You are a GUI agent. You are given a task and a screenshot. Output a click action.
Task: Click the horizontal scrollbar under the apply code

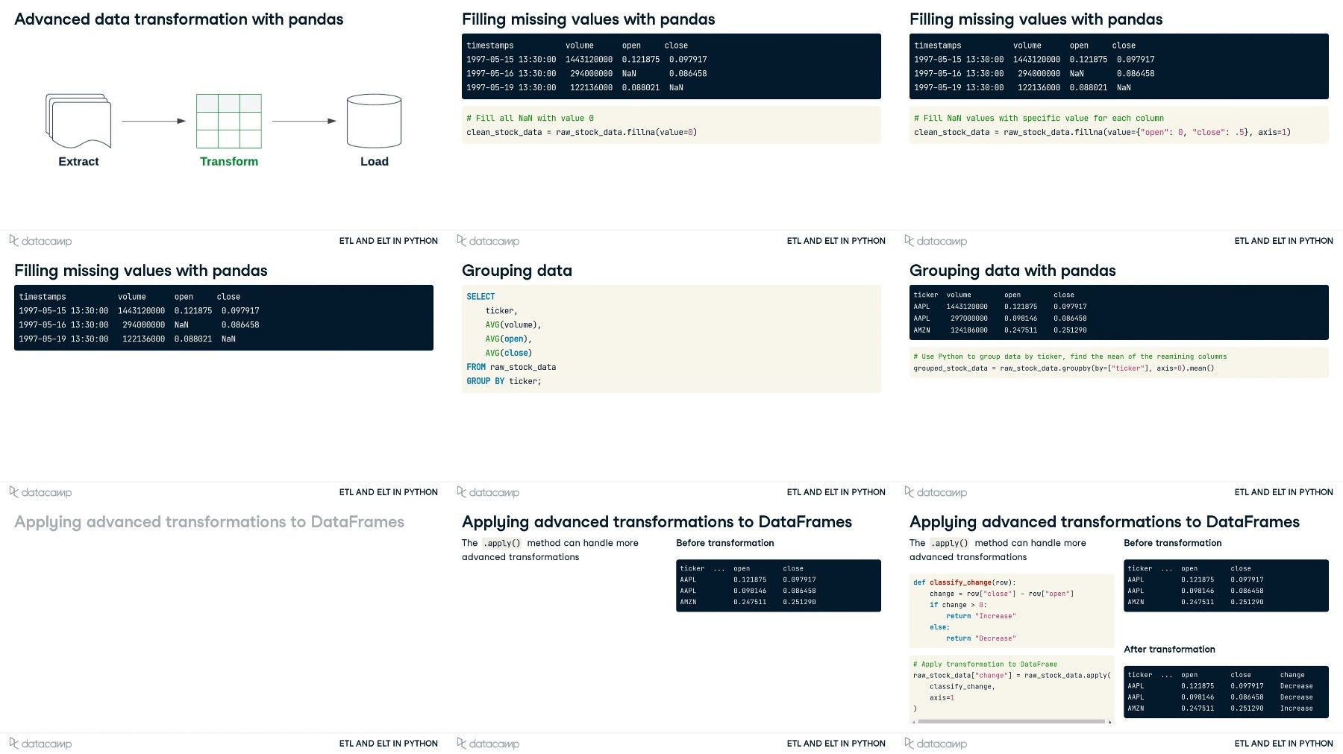click(1012, 722)
